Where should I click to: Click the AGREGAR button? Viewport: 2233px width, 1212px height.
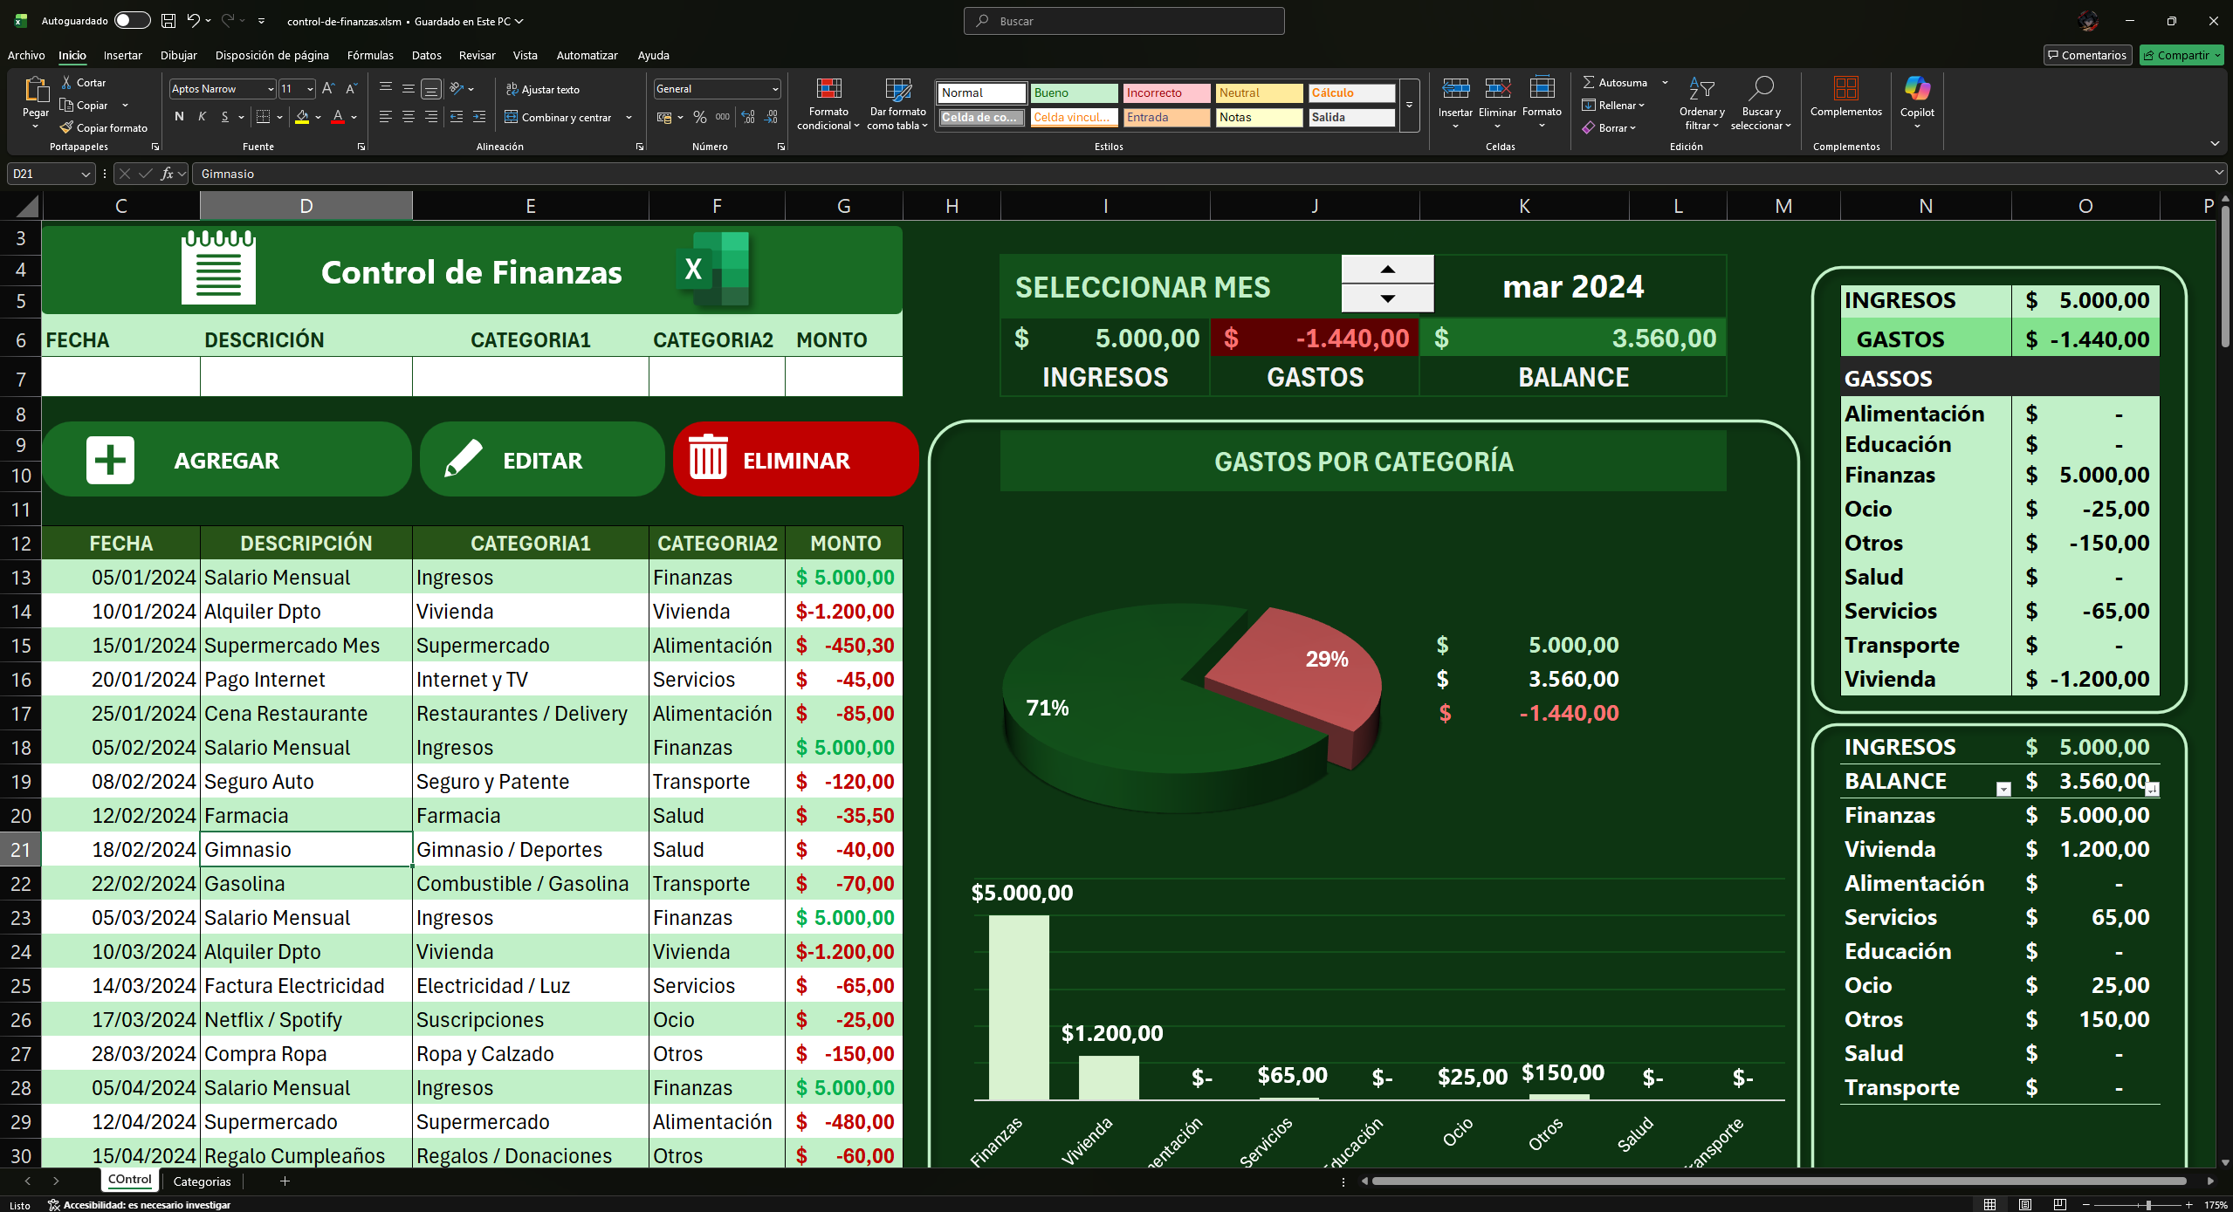pyautogui.click(x=226, y=459)
